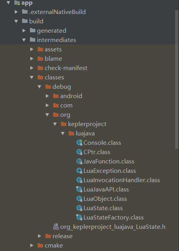
Task: Select the keplerproject folder label
Action: (x=87, y=124)
